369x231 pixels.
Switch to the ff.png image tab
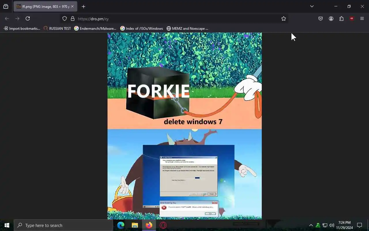(45, 6)
